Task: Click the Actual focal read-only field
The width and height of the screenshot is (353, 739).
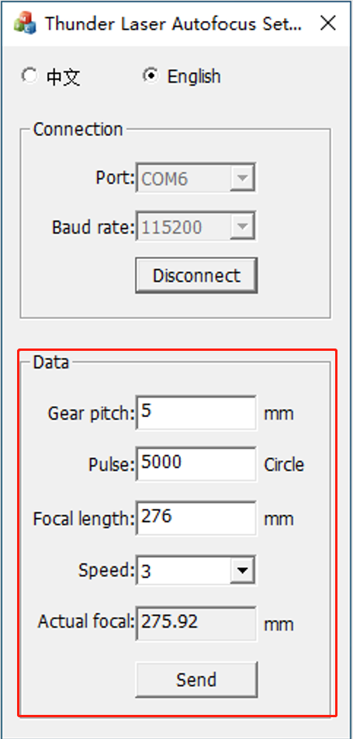Action: (x=196, y=623)
